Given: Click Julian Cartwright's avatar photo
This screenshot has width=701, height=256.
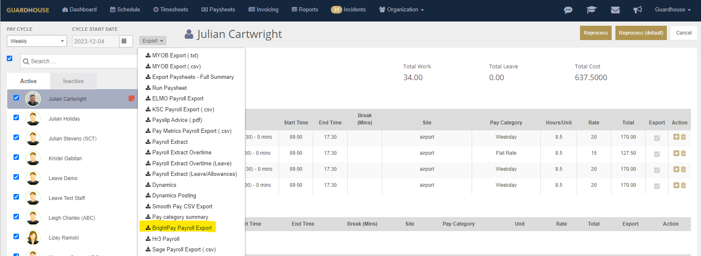Looking at the screenshot, I should 33,99.
